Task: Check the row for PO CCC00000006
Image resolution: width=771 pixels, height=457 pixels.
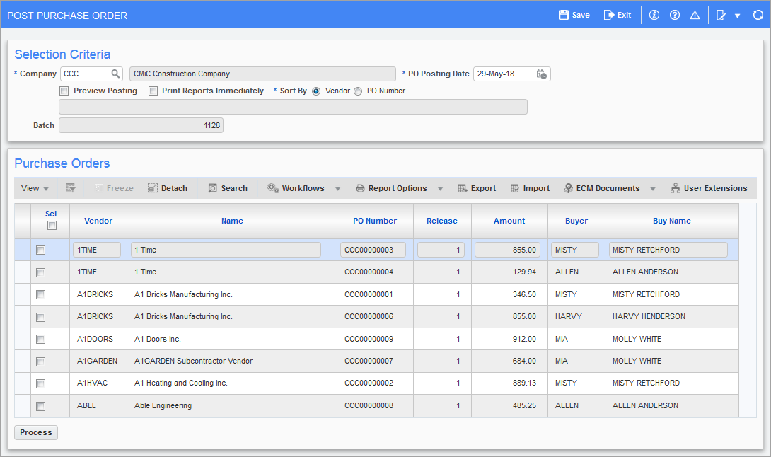Action: tap(41, 317)
